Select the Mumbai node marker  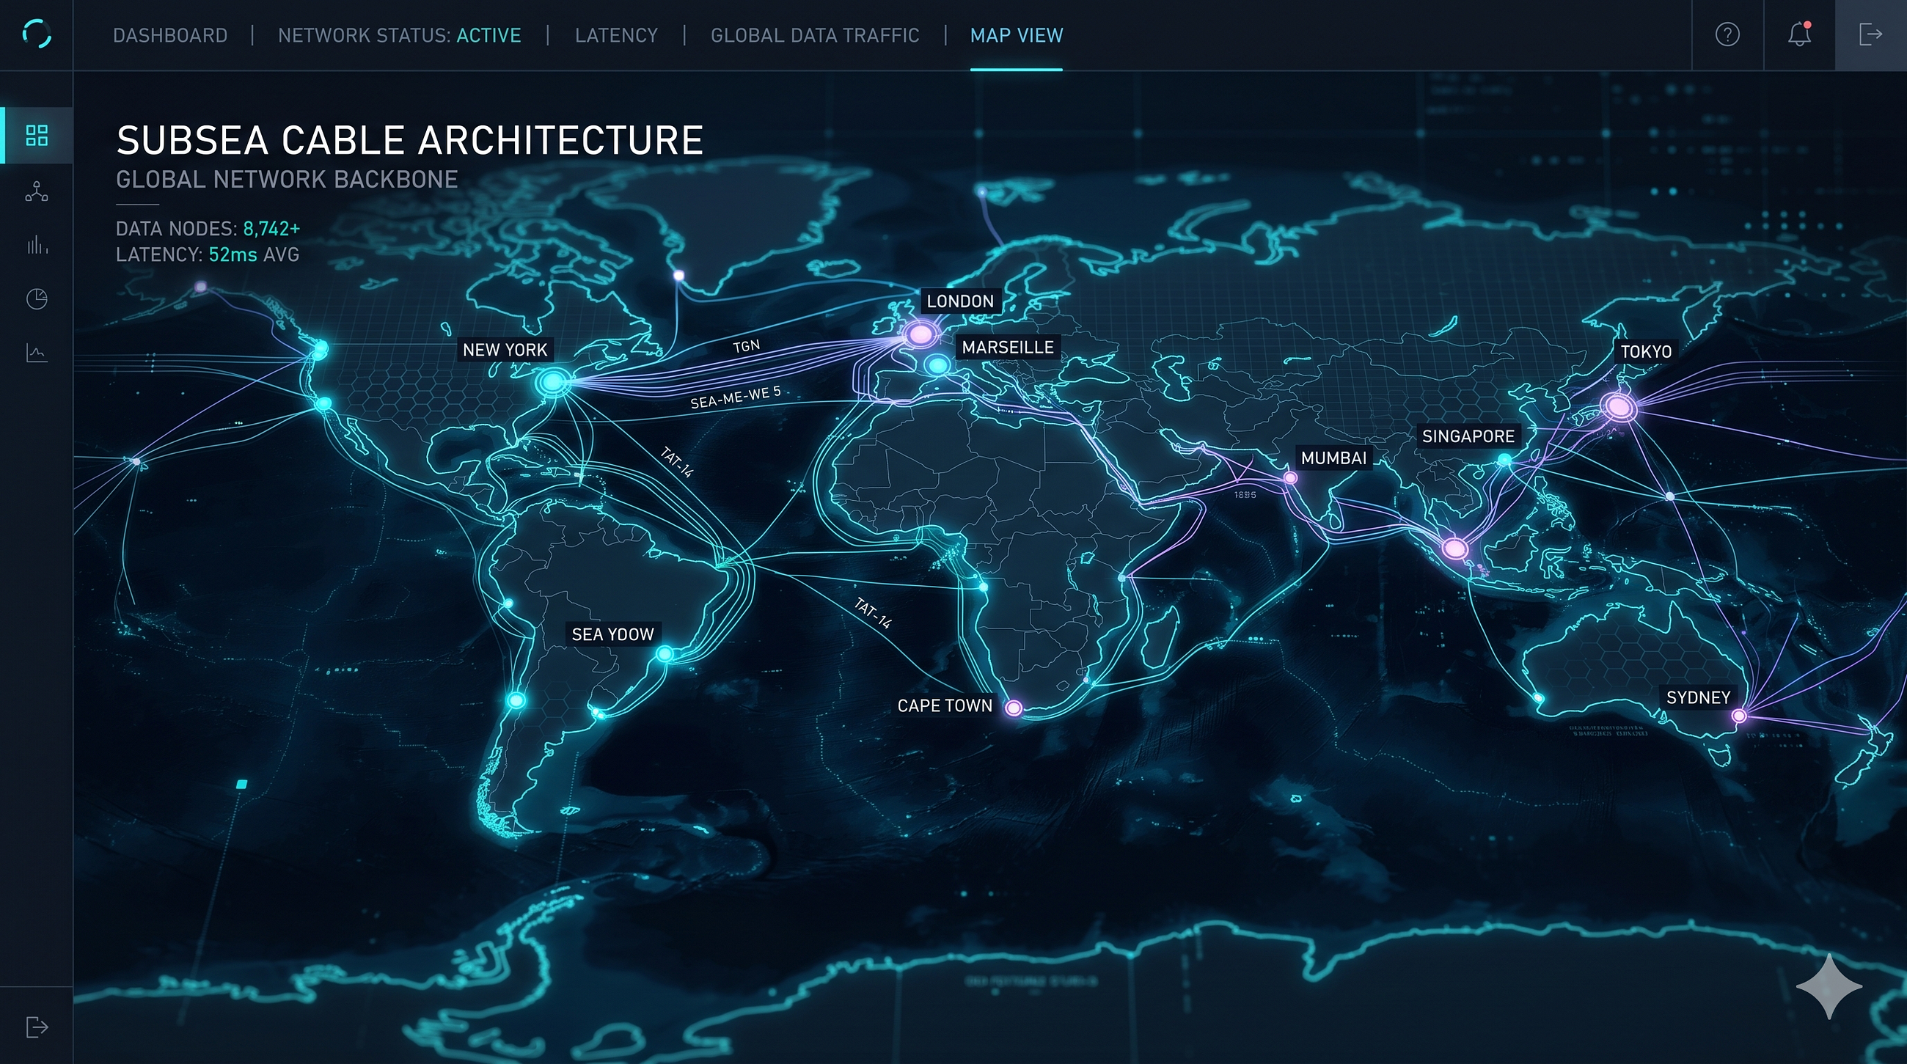pyautogui.click(x=1290, y=478)
